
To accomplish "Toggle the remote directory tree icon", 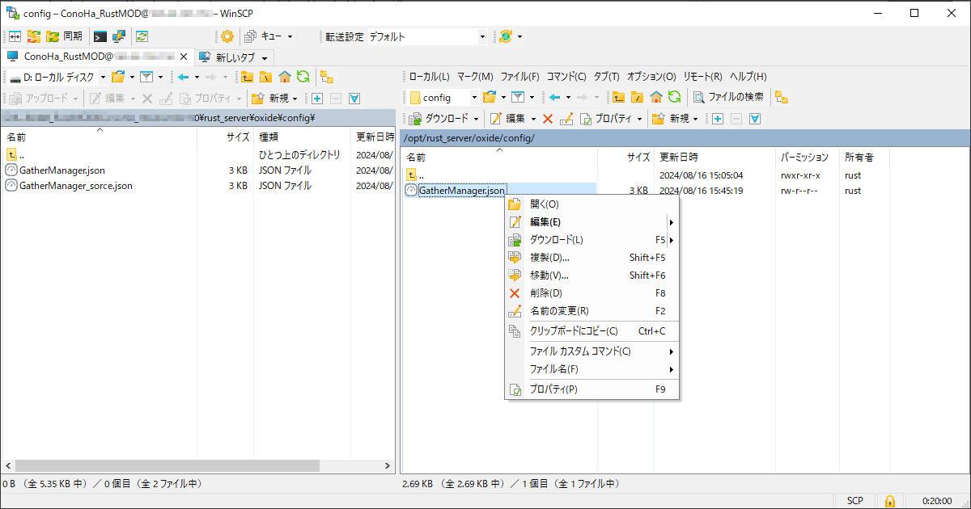I will point(782,98).
